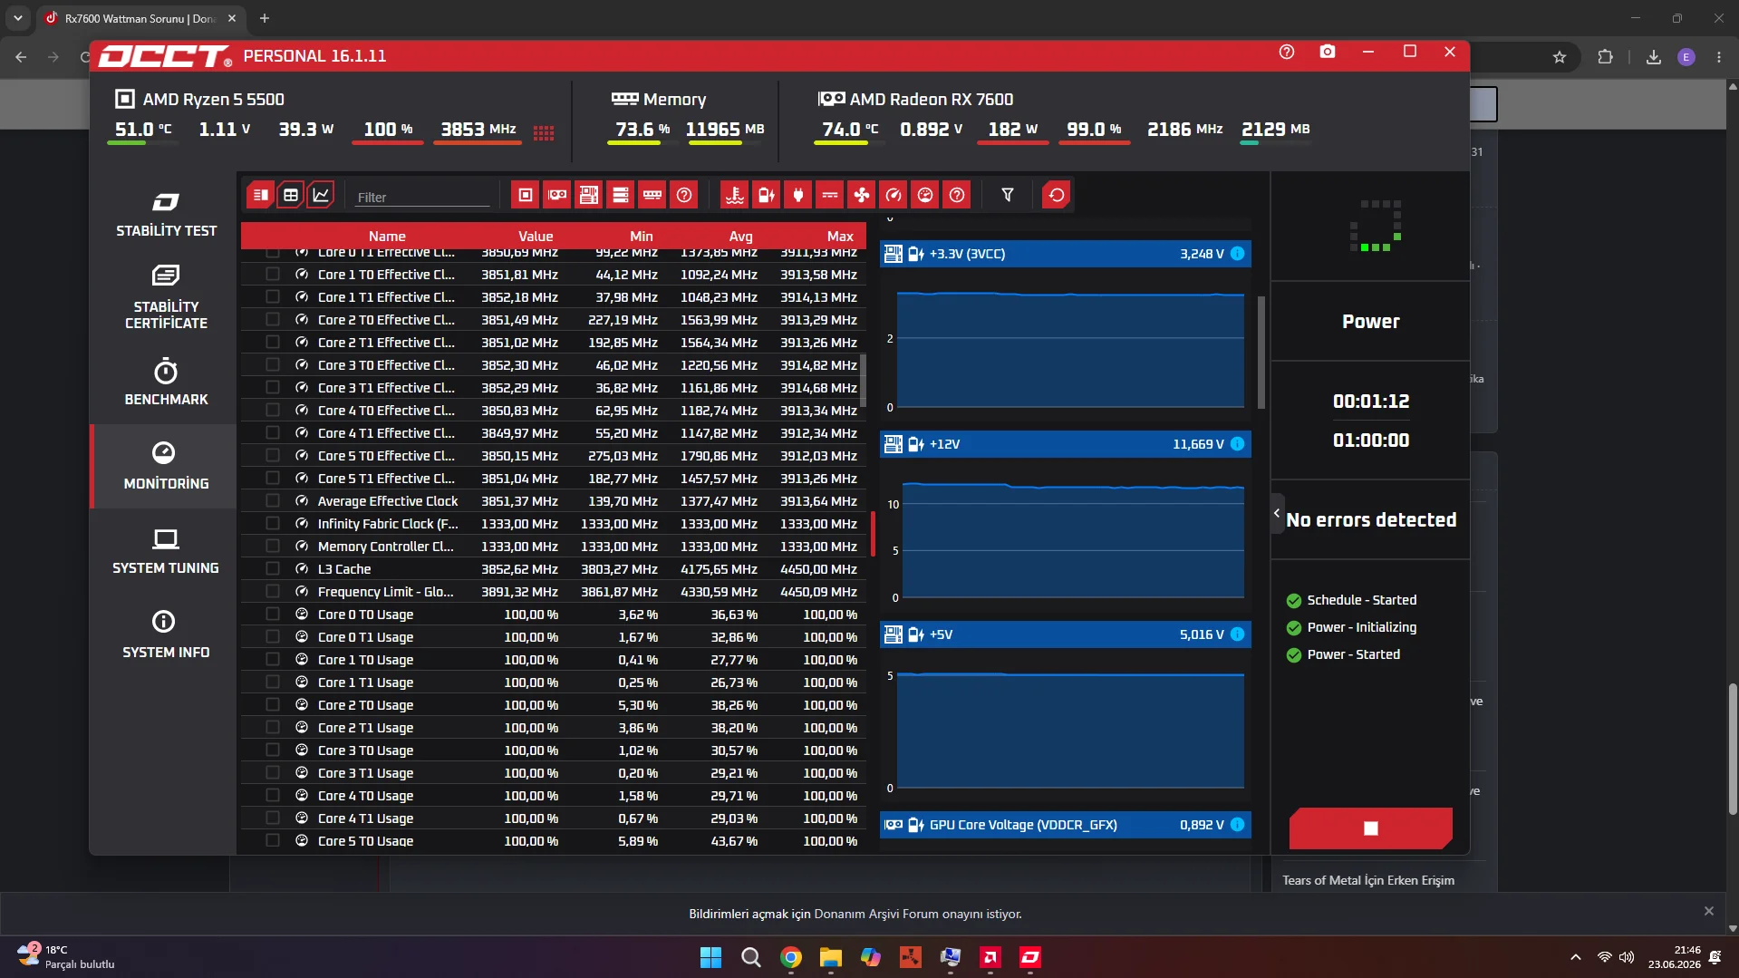The image size is (1739, 978).
Task: Tick the Core 1 T0 Effective Clock checkbox
Action: pos(273,274)
